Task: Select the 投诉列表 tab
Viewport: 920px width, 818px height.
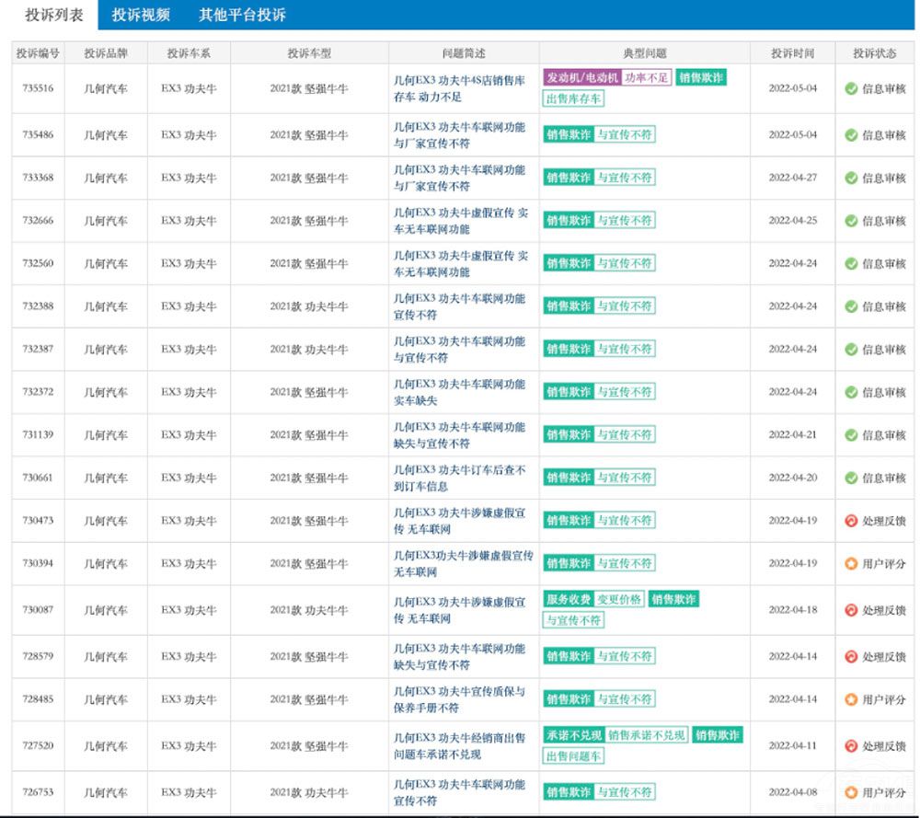Action: (53, 15)
